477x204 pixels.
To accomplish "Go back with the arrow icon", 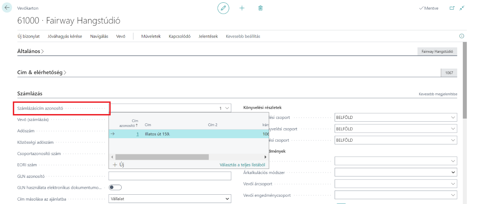I will (x=7, y=8).
